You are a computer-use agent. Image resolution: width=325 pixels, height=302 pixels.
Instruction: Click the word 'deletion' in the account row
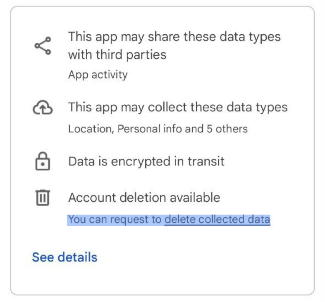coord(143,198)
